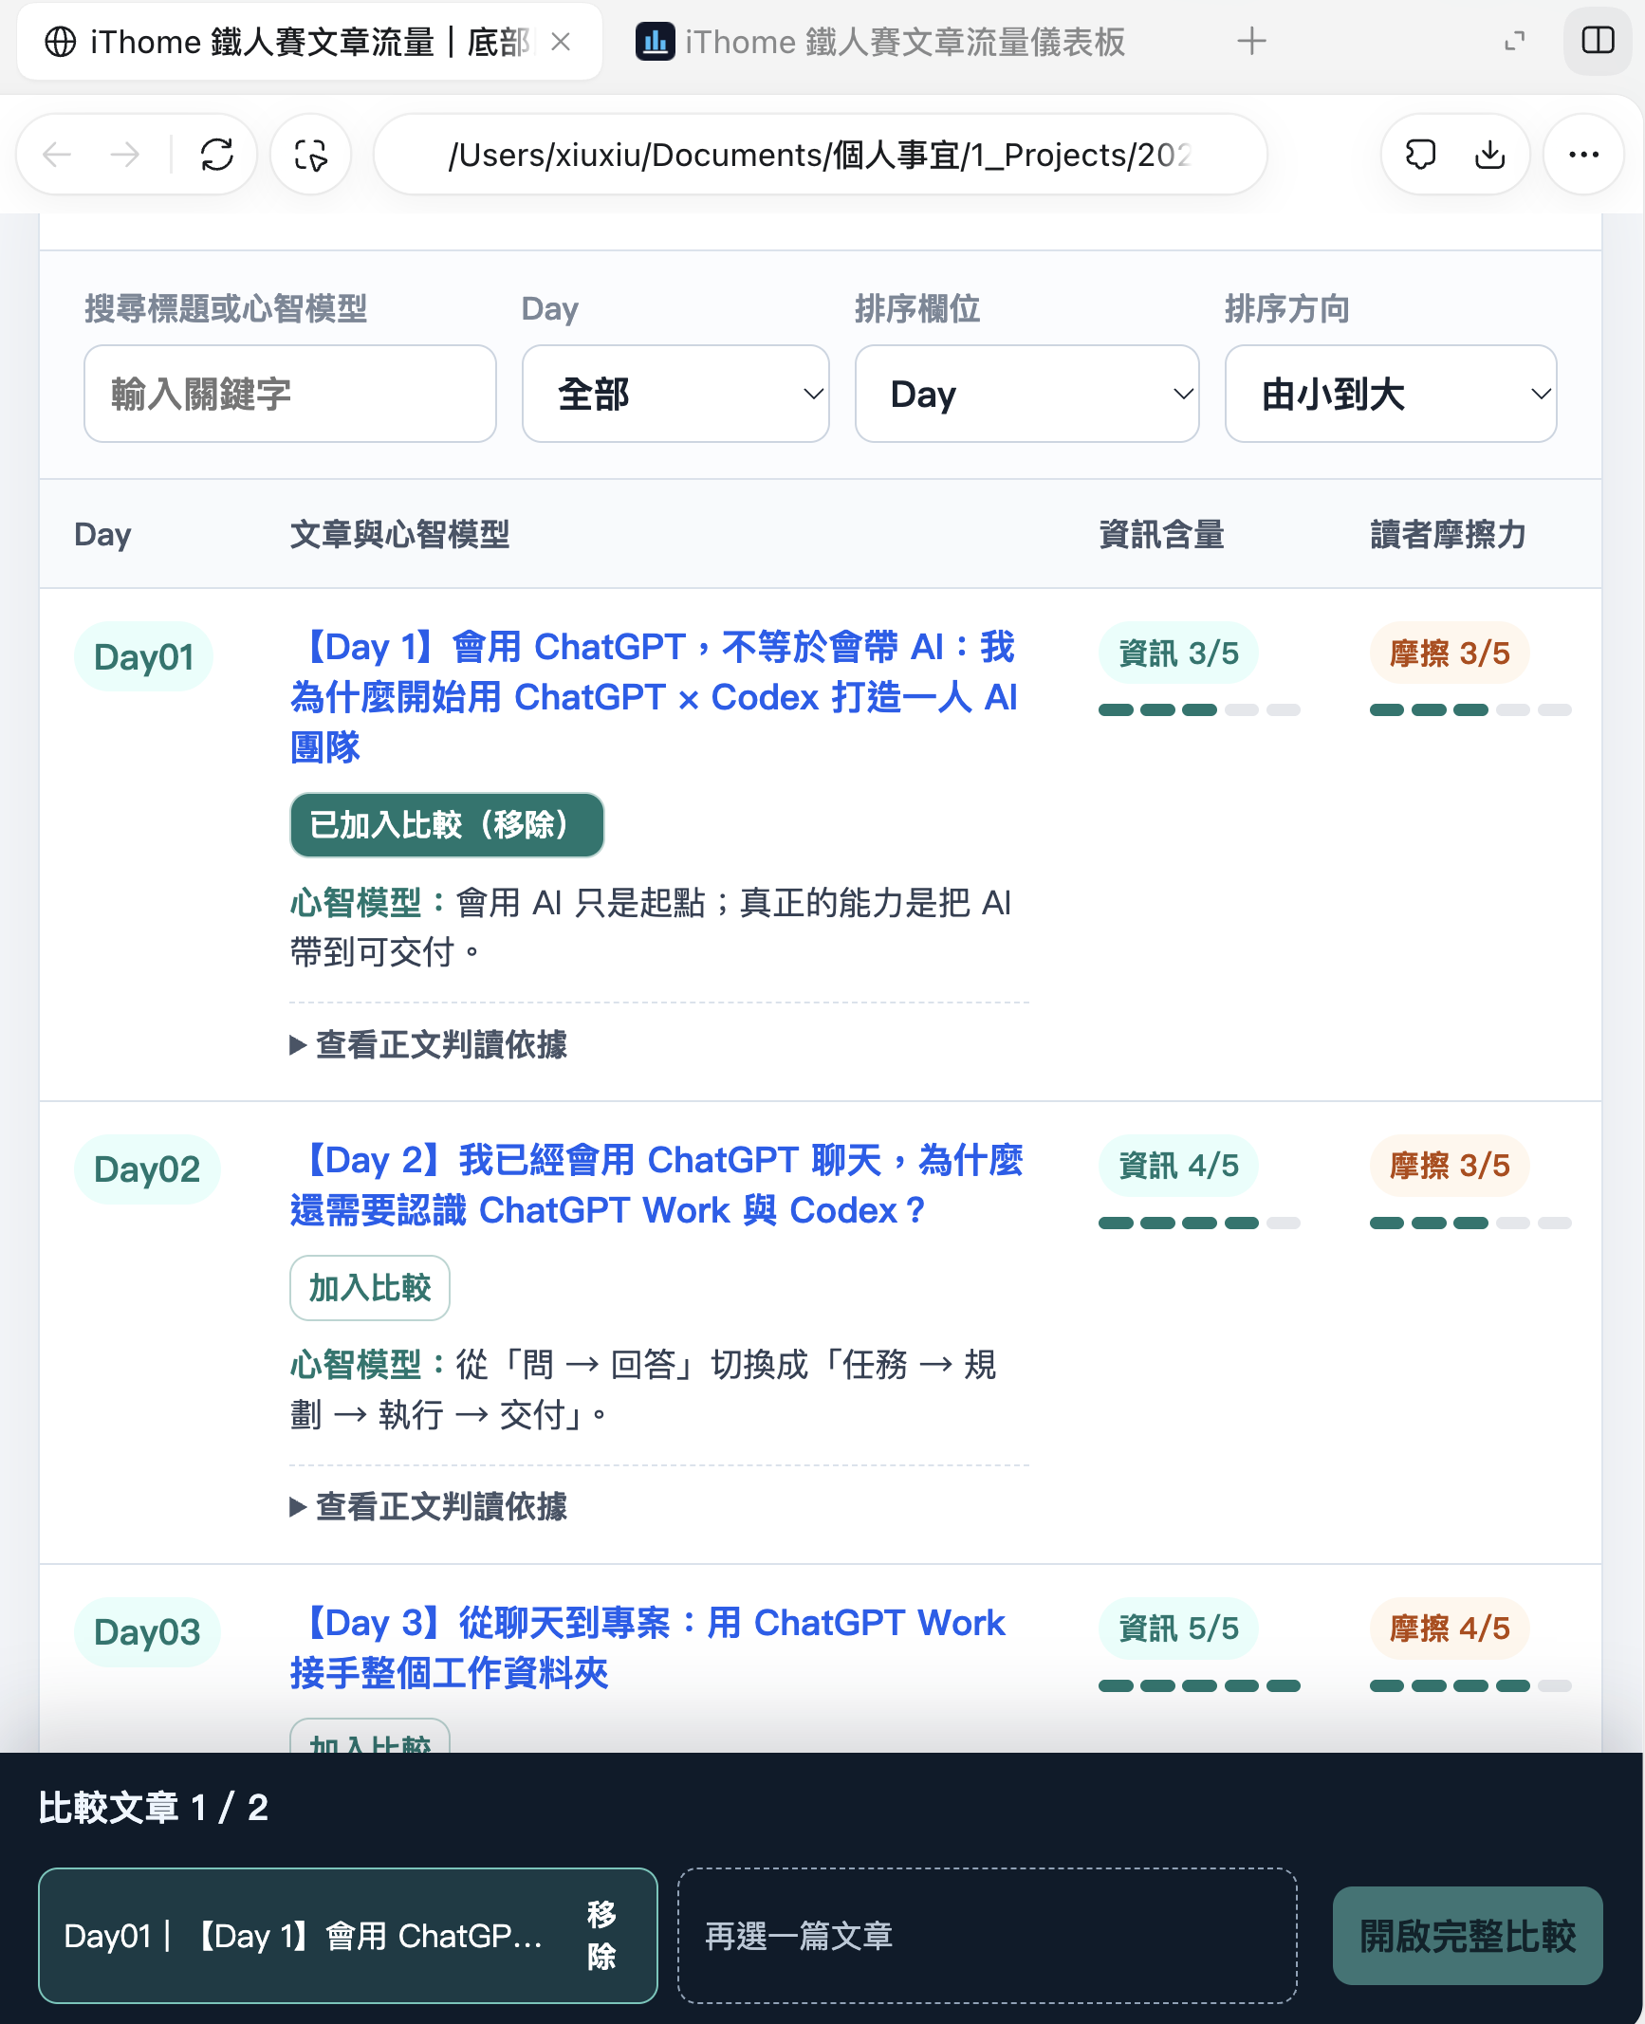This screenshot has height=2024, width=1645.
Task: Open the 排序欄位 dropdown showing Day
Action: pos(1026,394)
